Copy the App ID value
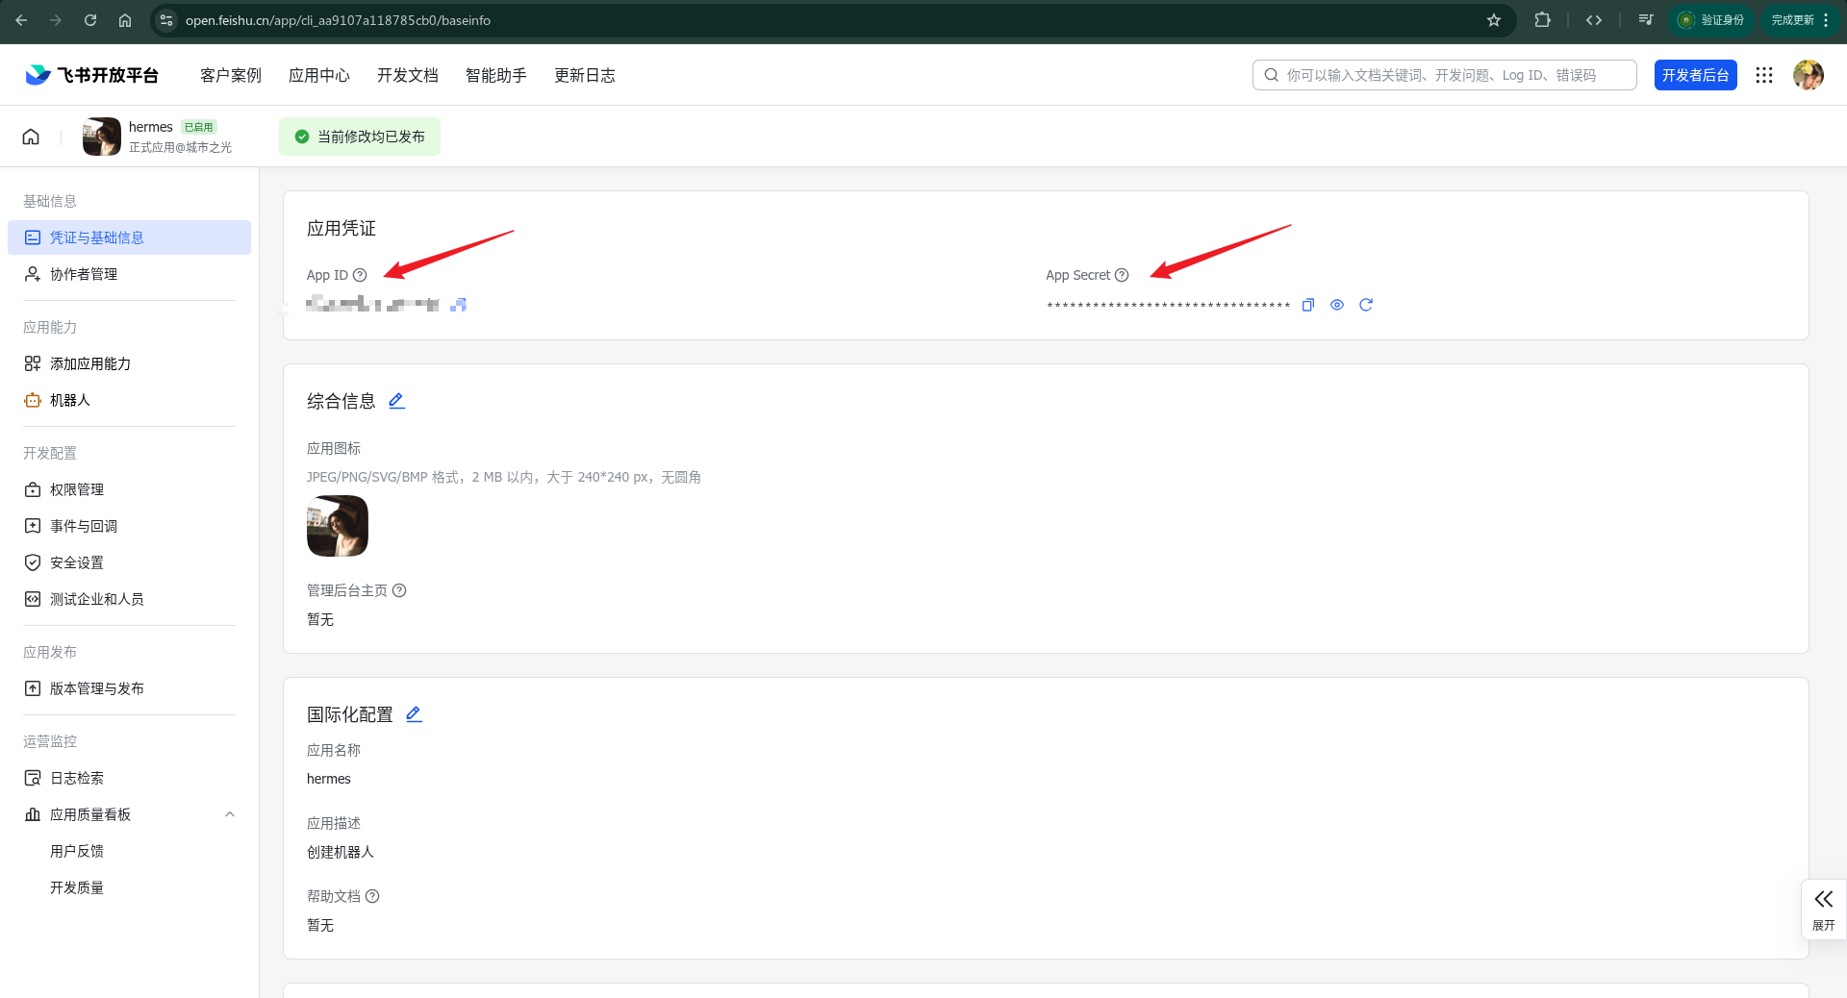 click(459, 305)
